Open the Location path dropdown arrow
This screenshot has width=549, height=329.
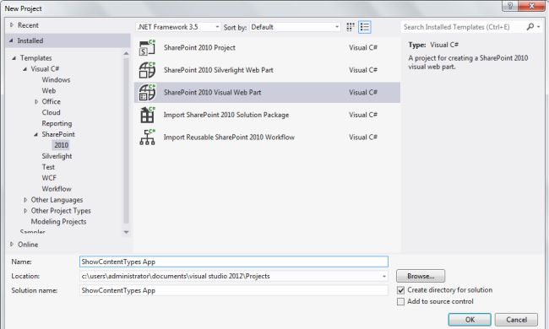click(x=383, y=276)
